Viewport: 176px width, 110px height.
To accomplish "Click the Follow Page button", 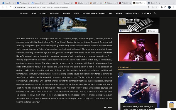I will pos(125,31).
